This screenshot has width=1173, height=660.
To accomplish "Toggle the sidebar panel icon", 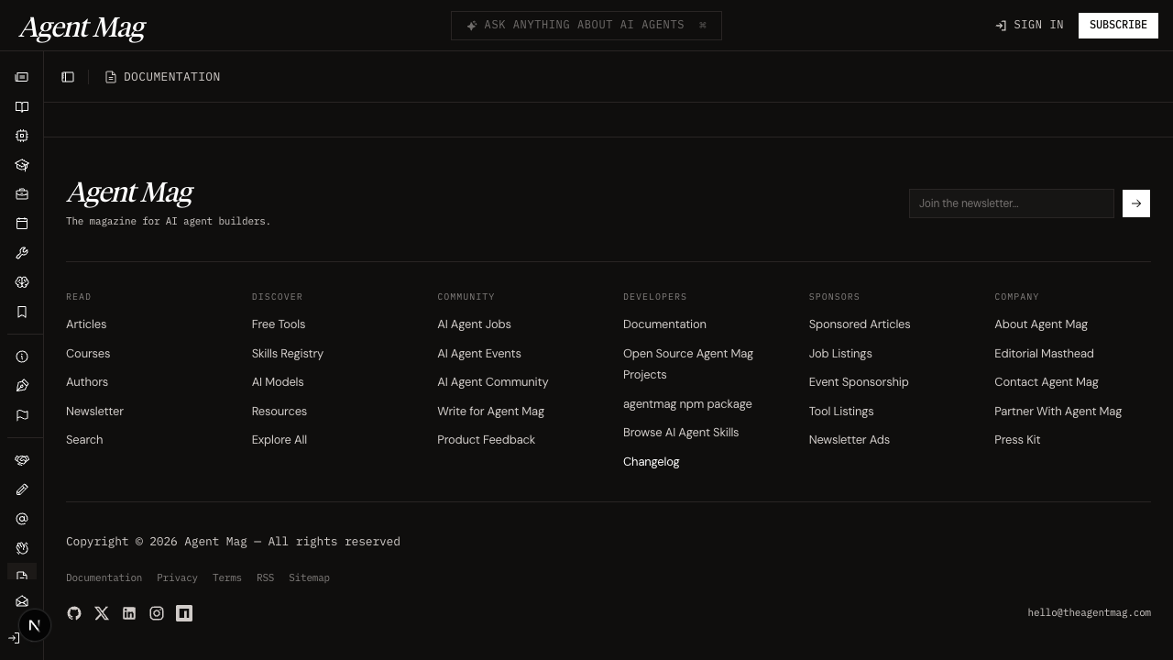I will coord(68,77).
